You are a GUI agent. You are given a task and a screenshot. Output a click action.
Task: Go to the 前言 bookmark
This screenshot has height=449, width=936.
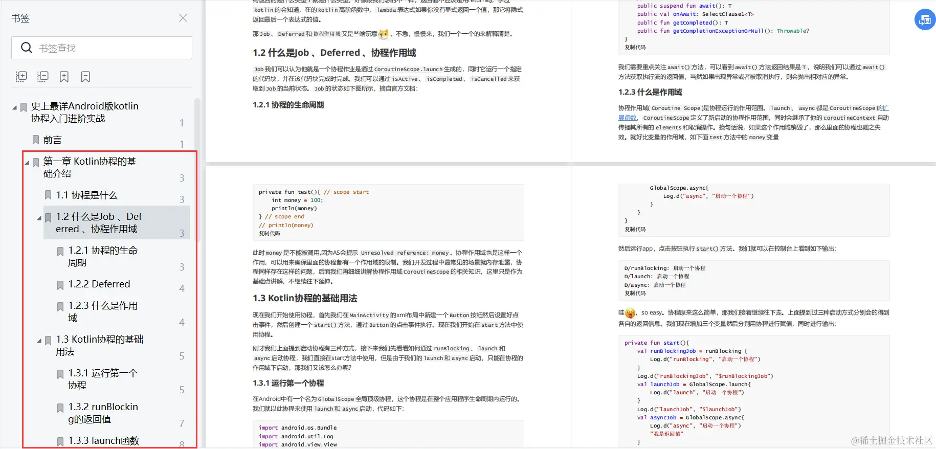(53, 140)
